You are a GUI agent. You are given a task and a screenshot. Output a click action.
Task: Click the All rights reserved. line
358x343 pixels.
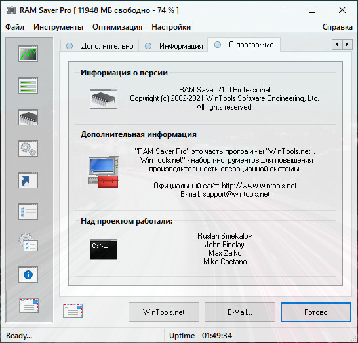point(225,107)
